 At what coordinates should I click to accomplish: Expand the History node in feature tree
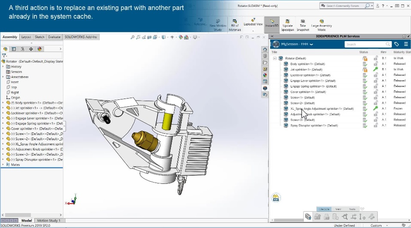click(x=3, y=66)
